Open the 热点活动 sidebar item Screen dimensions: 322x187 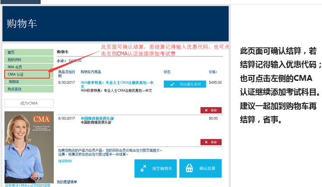click(29, 89)
